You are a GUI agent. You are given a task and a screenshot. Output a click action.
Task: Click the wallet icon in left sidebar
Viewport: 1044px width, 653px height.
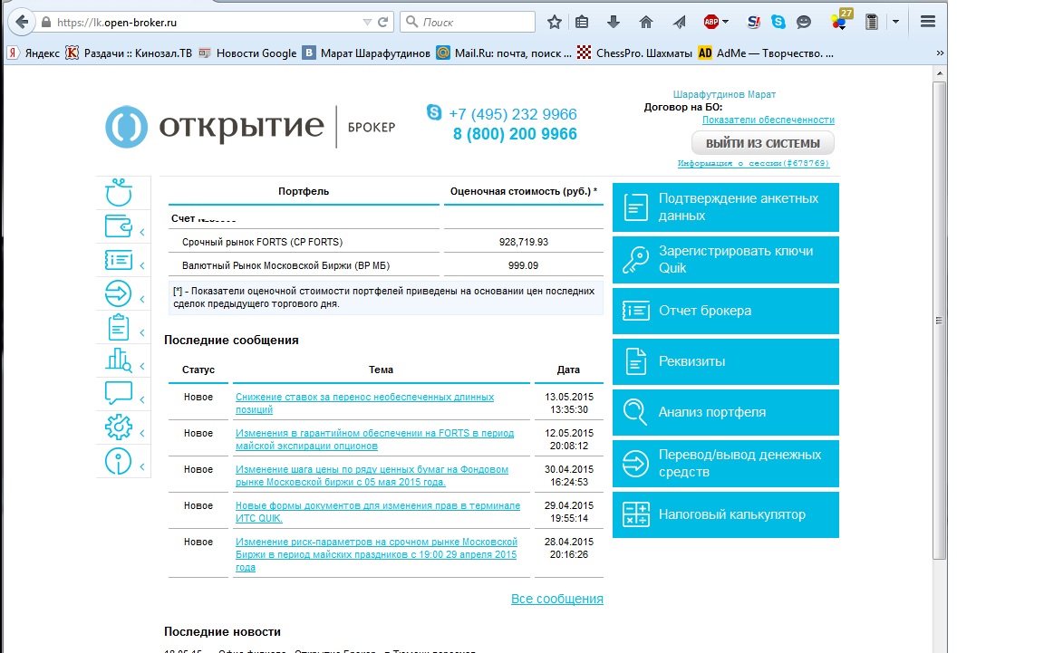[x=119, y=227]
